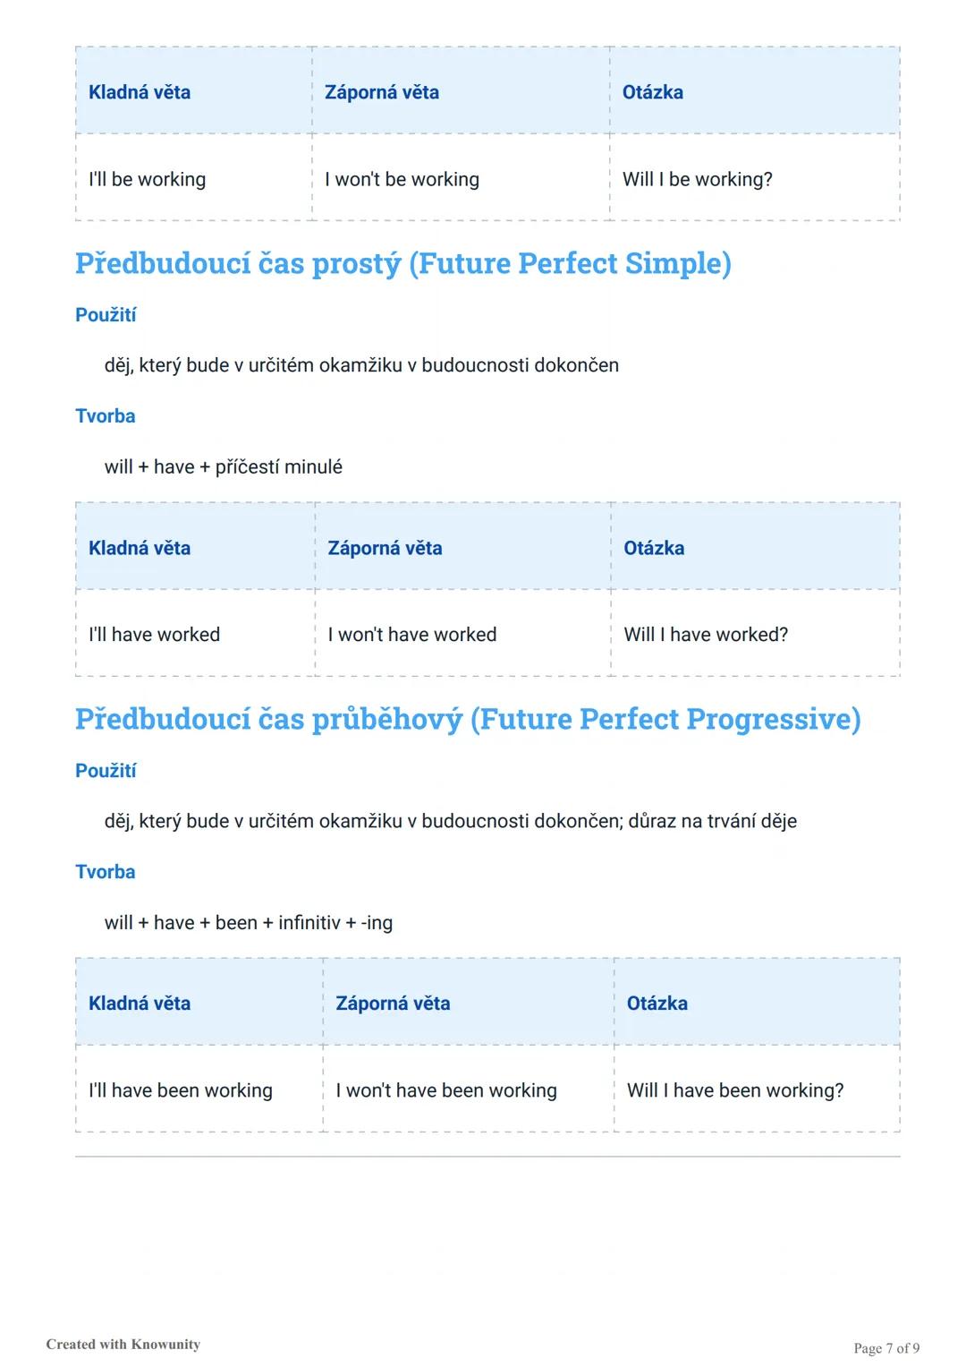Click the "will + have + příčestí minulé" formula
Viewport: 966px width, 1367px height.
pos(223,466)
